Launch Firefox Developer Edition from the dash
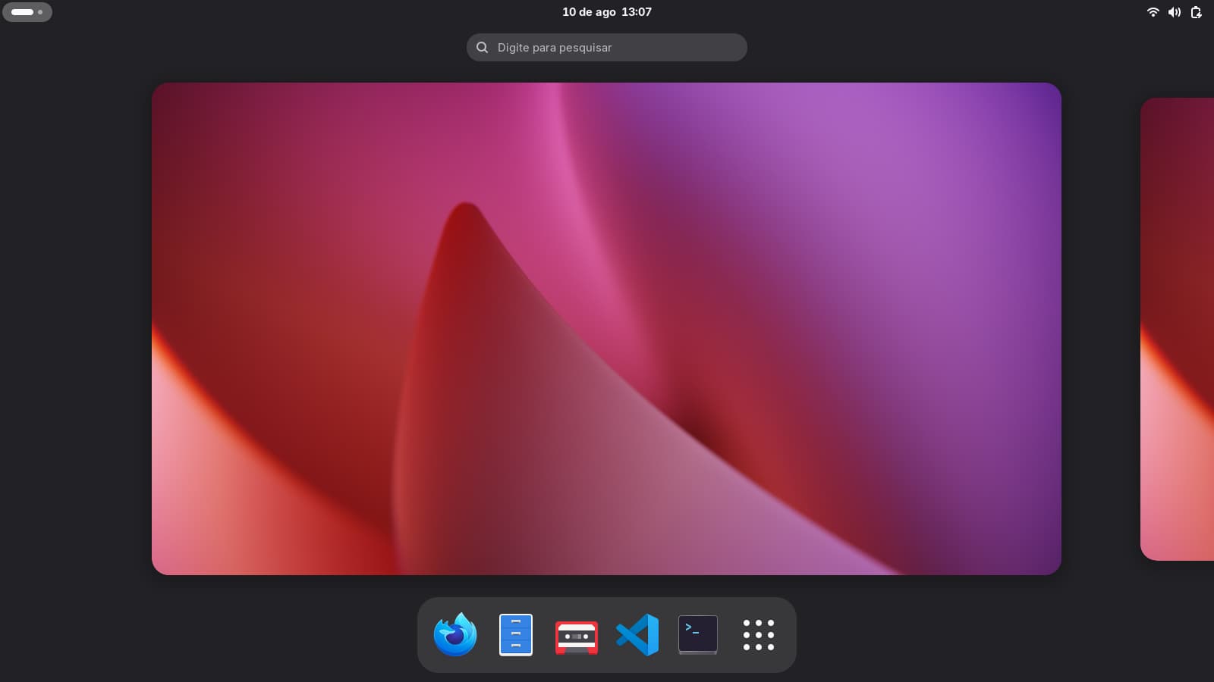 tap(455, 634)
